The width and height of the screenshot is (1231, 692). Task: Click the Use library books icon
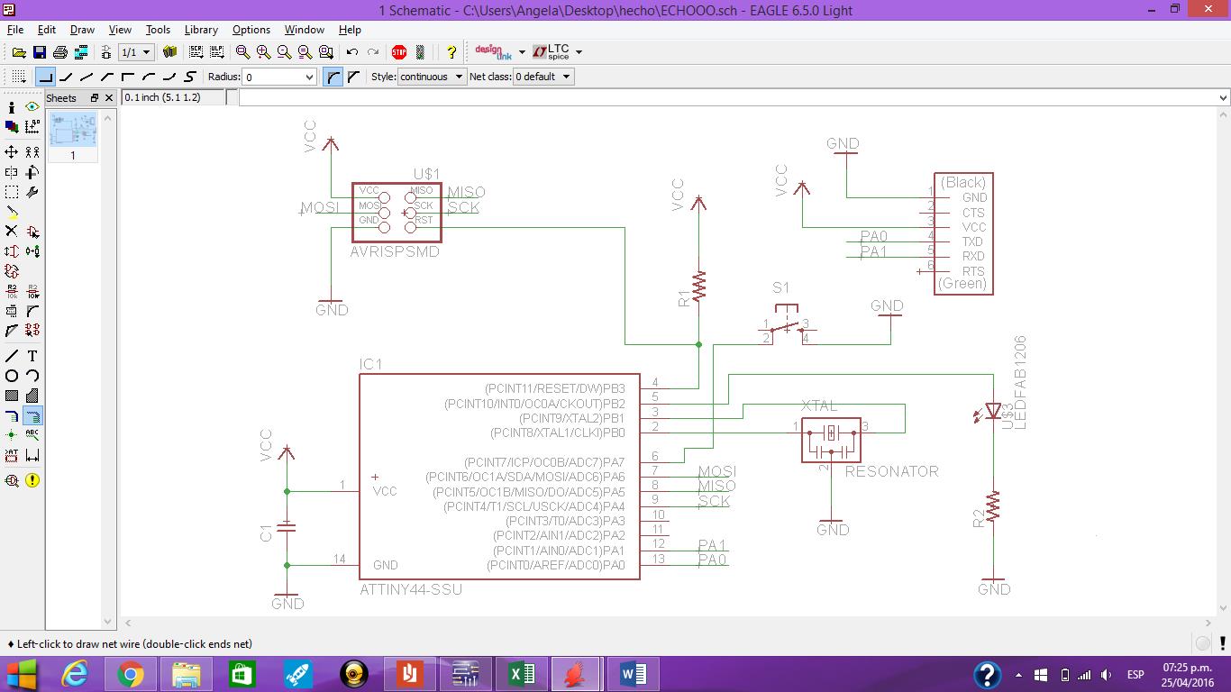click(x=169, y=52)
